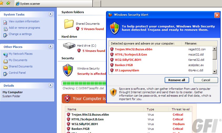Image resolution: width=222 pixels, height=133 pixels.
Task: Select HTML/ScrInject.B.Gen row in results table
Action: tap(129, 119)
